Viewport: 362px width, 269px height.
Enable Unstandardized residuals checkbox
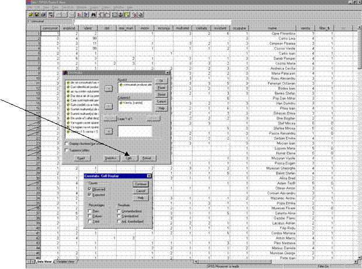[x=119, y=211]
